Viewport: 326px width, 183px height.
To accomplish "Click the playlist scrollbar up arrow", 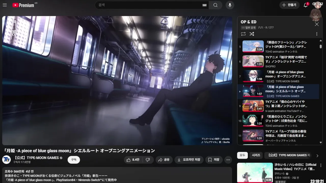I will (x=321, y=41).
